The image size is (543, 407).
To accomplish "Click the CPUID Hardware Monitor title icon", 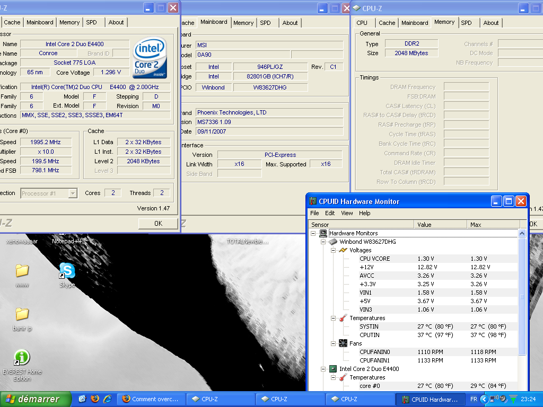I will pos(313,201).
